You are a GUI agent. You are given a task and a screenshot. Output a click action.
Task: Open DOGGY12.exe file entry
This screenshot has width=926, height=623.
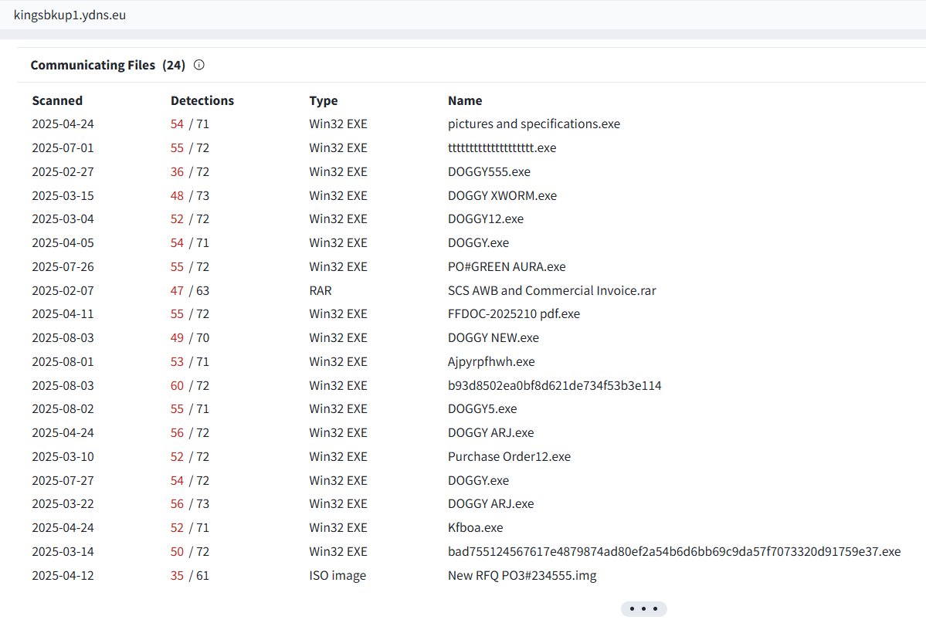pyautogui.click(x=486, y=219)
